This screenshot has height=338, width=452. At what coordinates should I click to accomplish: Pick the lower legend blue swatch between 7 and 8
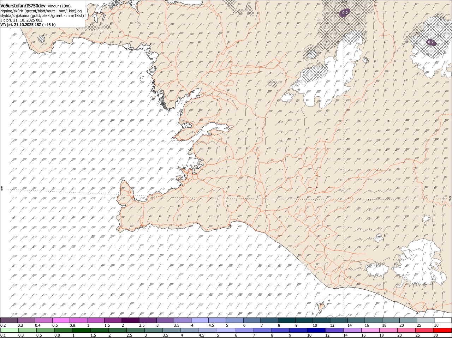(262, 330)
